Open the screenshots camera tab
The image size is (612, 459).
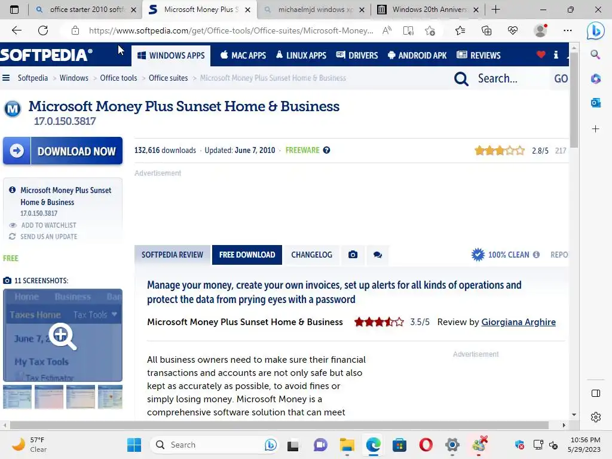point(353,255)
